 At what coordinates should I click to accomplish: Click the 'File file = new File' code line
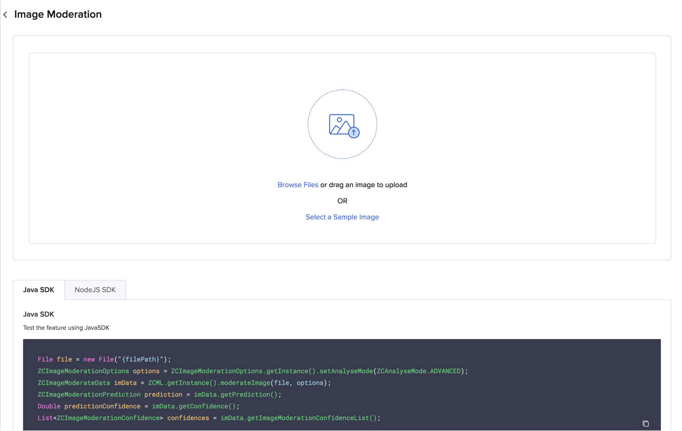104,359
